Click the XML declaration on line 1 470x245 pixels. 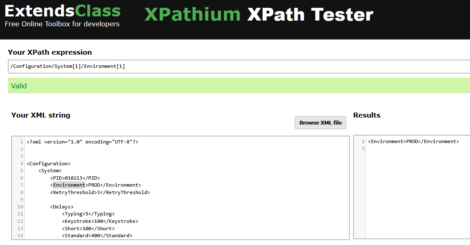[82, 142]
